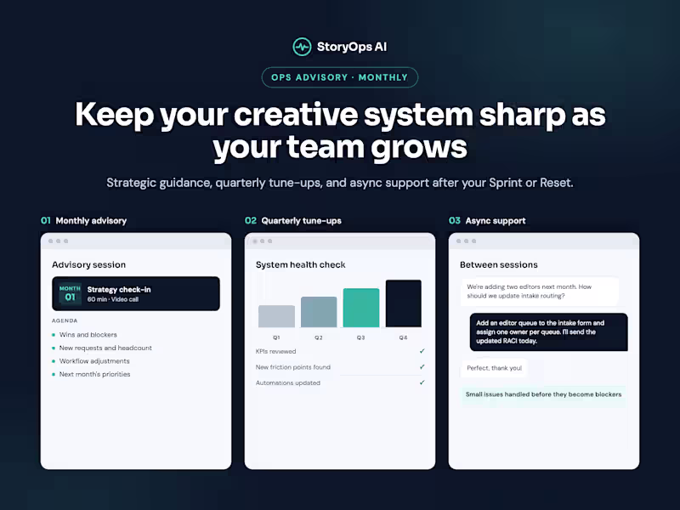Click the message about adding two editors
Screen dimensions: 680x510
(x=540, y=292)
